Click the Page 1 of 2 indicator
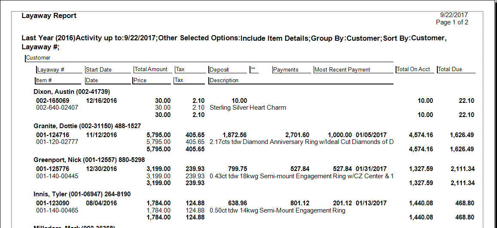 tap(452, 22)
